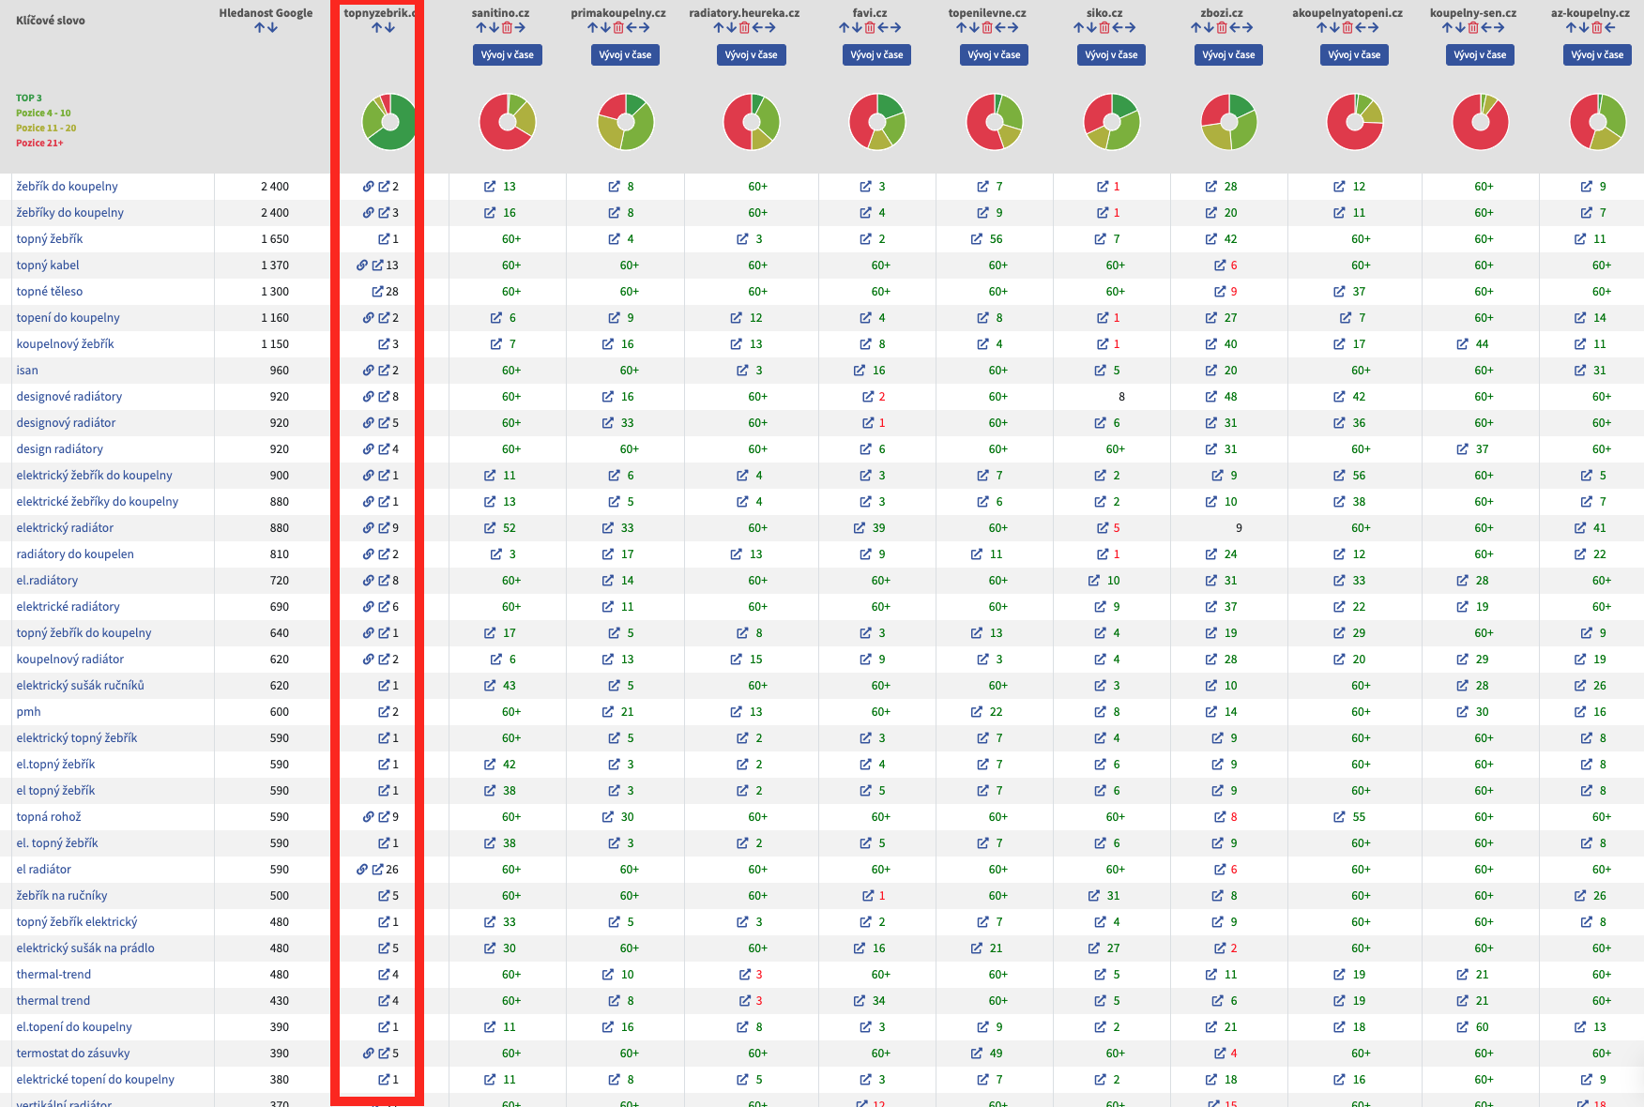1644x1107 pixels.
Task: Remove akoupelnyatopeni.cz using trash icon
Action: pyautogui.click(x=1347, y=28)
